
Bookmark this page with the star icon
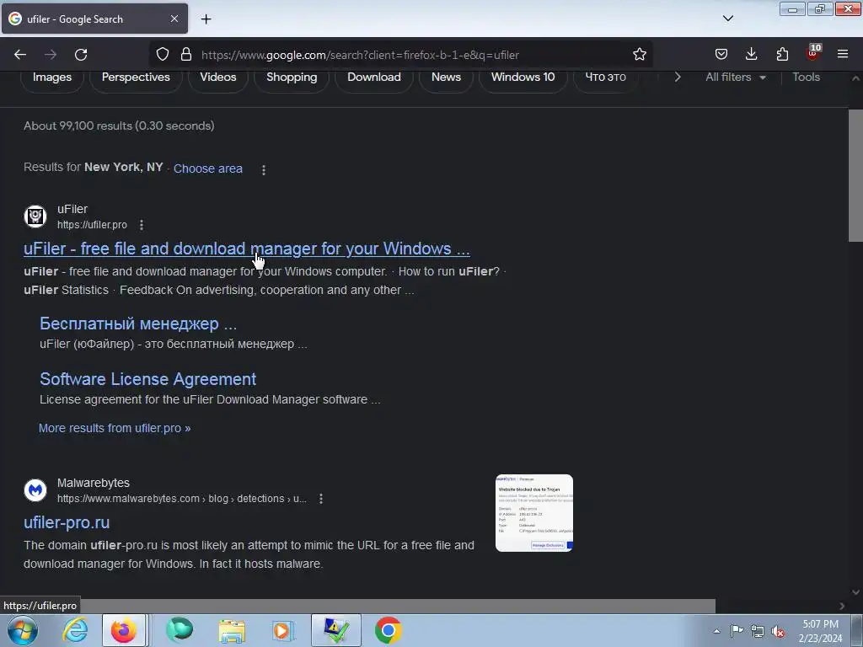[639, 55]
